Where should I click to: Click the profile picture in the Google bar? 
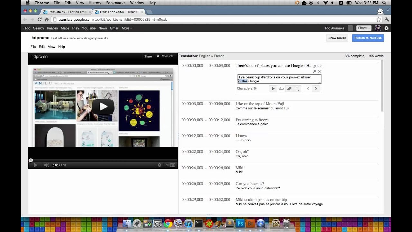[x=378, y=28]
